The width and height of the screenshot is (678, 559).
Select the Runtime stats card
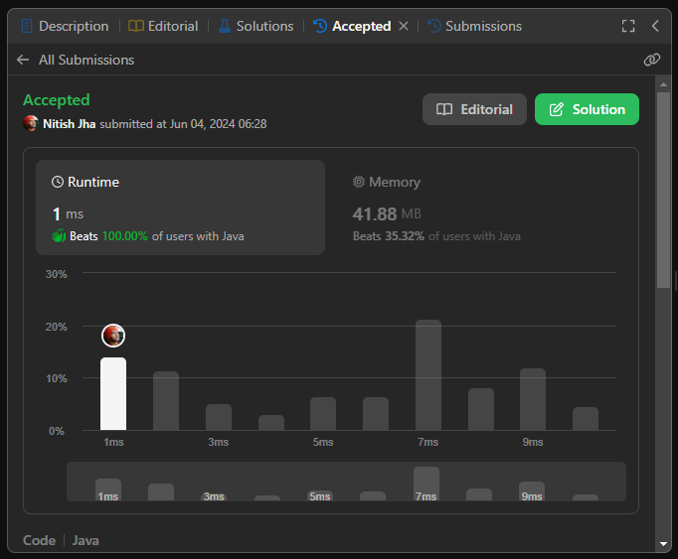pyautogui.click(x=181, y=209)
